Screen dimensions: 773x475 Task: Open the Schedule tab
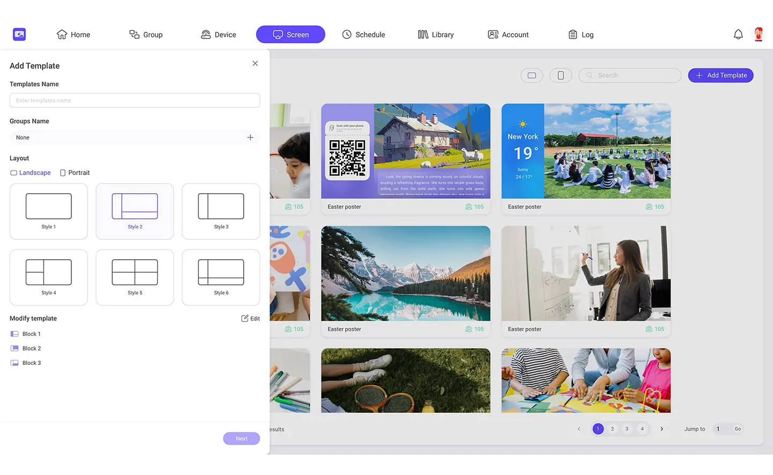[363, 34]
